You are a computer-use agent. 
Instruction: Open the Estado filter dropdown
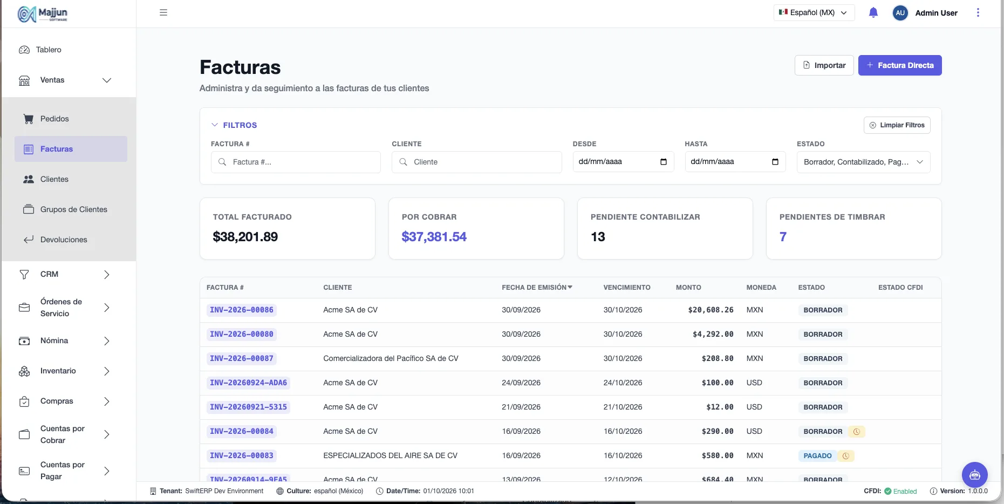pos(863,162)
